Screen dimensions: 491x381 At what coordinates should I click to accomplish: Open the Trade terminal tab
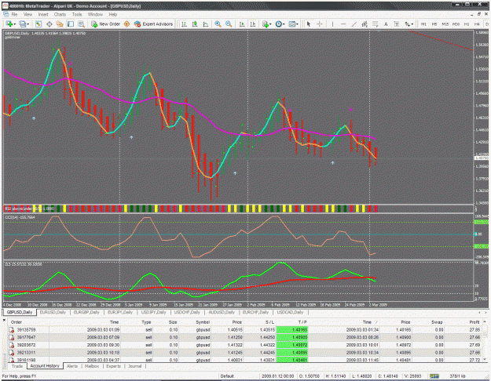pyautogui.click(x=17, y=366)
